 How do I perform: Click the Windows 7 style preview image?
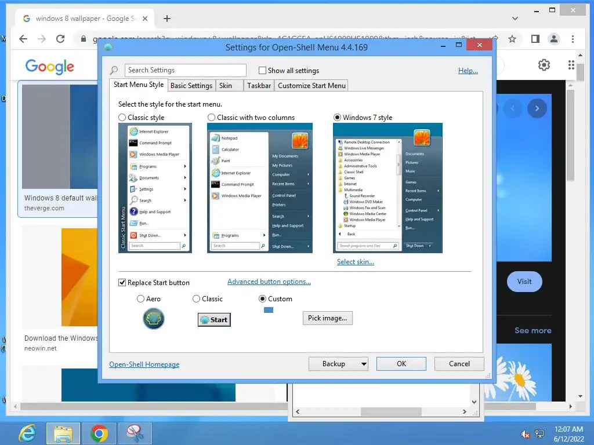[x=387, y=188]
